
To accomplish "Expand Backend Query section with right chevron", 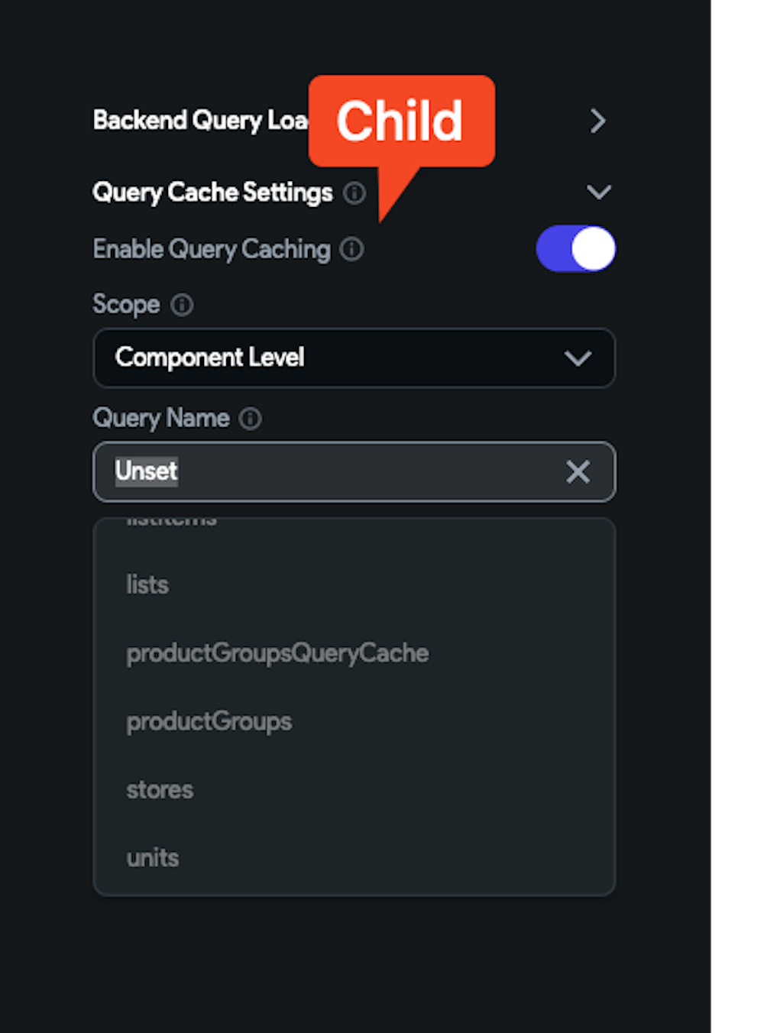I will coord(597,121).
